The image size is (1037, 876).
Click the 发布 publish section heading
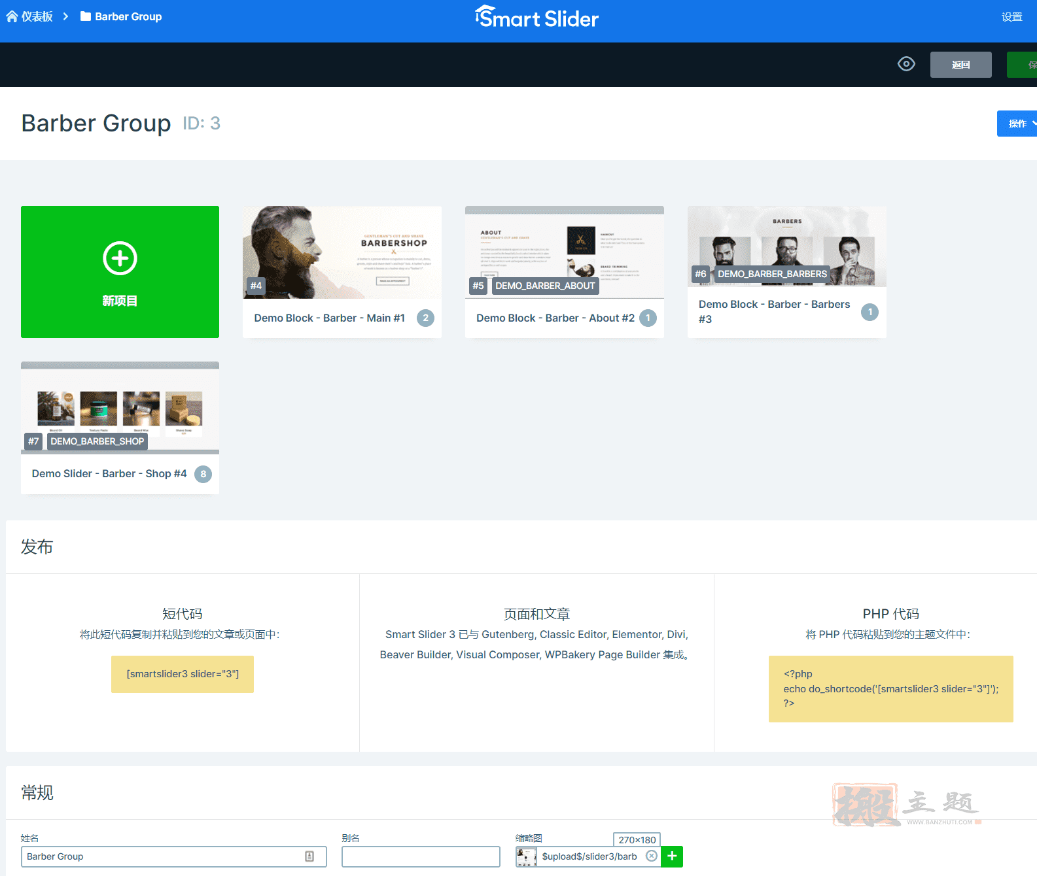(x=37, y=547)
